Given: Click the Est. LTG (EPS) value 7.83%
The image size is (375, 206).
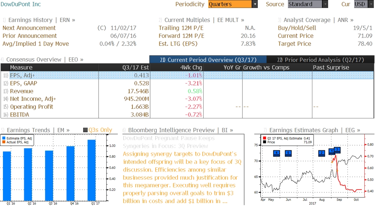Looking at the screenshot, I should click(248, 44).
